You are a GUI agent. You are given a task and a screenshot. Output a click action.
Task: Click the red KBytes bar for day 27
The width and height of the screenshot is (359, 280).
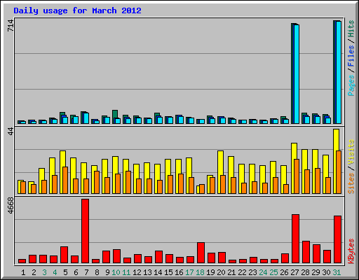(296, 239)
